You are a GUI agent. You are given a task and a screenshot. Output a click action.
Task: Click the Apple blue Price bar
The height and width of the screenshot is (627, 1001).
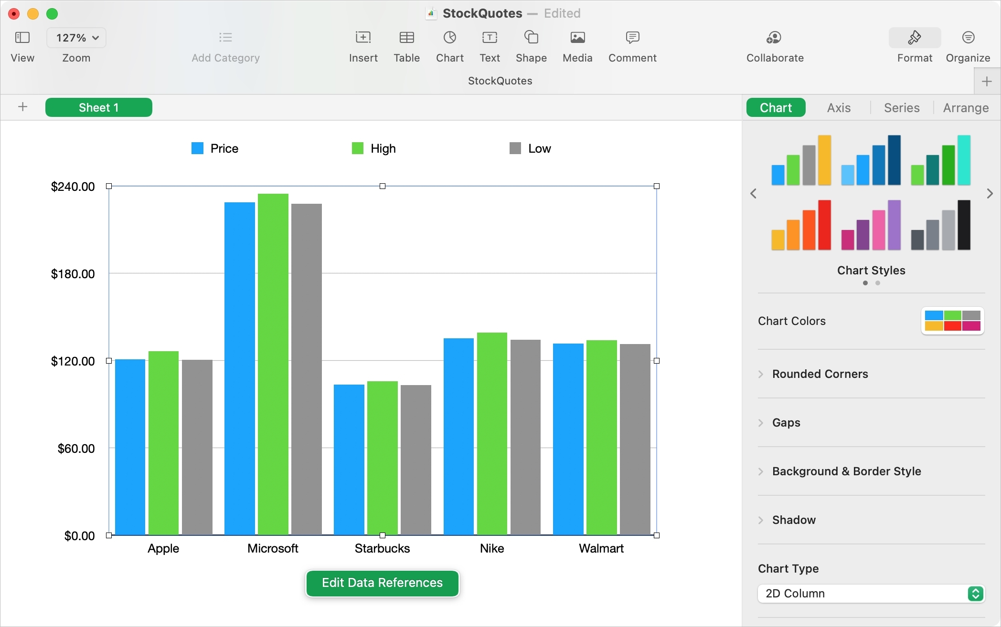[x=130, y=447]
